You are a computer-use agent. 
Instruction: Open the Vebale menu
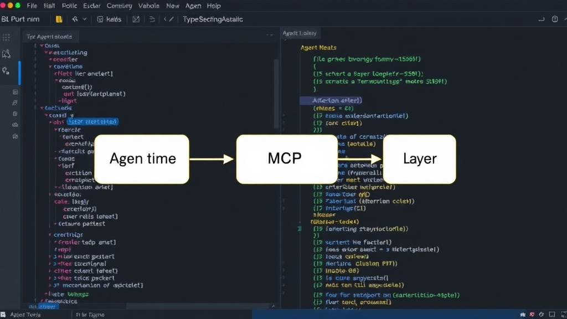click(149, 6)
